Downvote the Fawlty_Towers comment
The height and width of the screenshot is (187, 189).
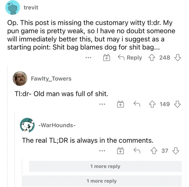pos(177,104)
